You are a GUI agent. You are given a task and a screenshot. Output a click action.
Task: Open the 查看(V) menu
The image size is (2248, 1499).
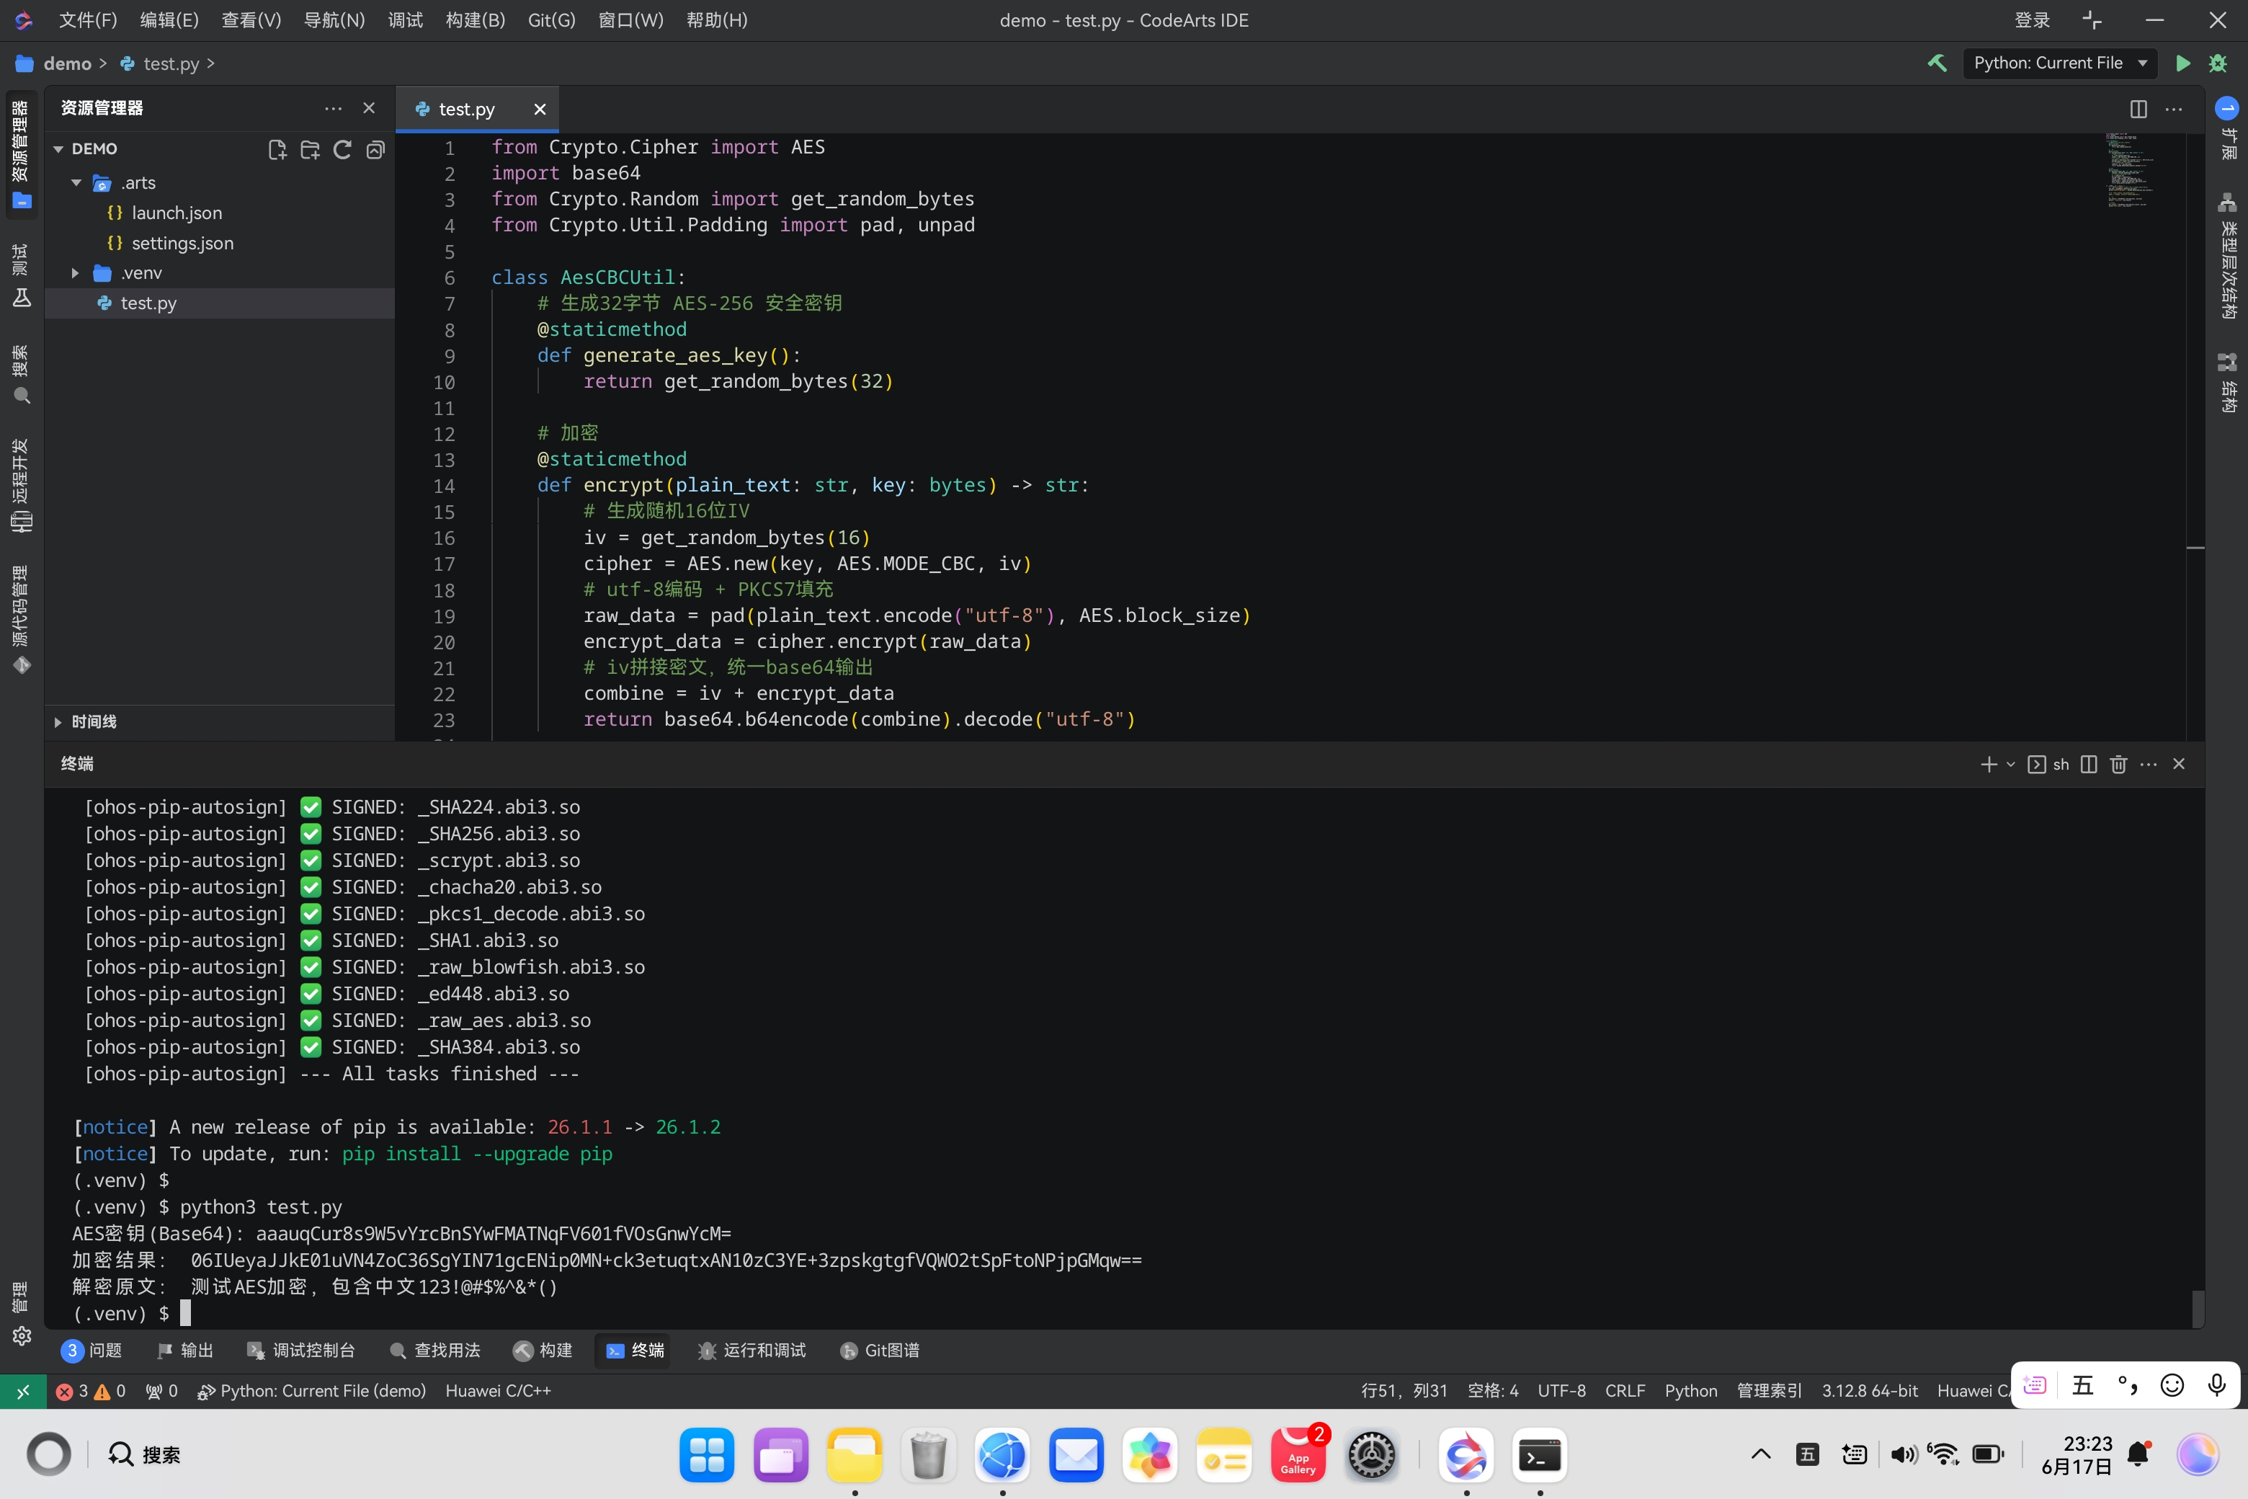point(251,20)
